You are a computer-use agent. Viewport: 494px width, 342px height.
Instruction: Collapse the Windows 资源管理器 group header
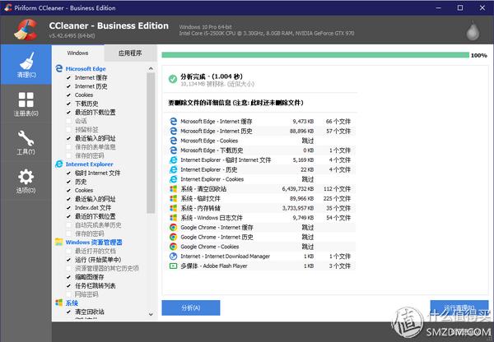click(94, 243)
